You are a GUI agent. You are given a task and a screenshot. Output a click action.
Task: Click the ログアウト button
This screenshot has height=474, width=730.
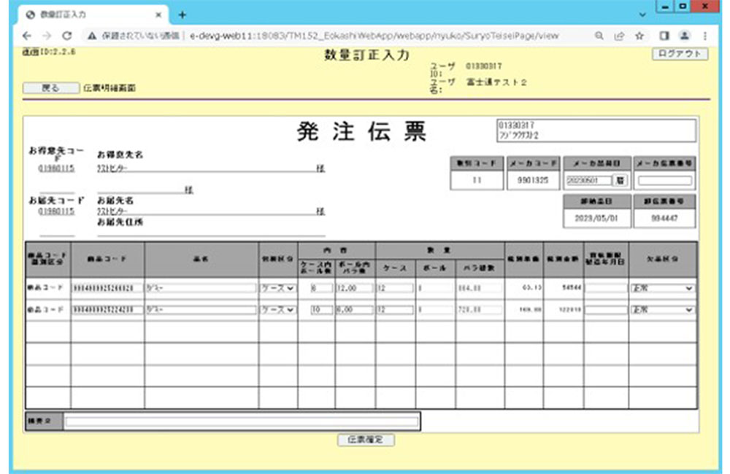tap(680, 54)
